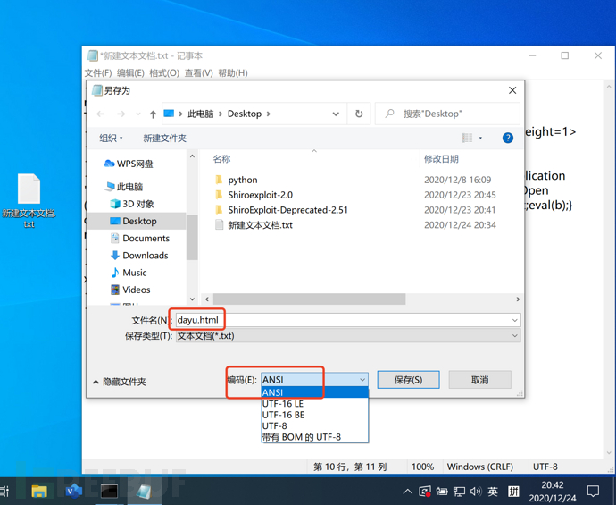Open the 组织 dropdown menu
This screenshot has width=616, height=505.
click(112, 138)
